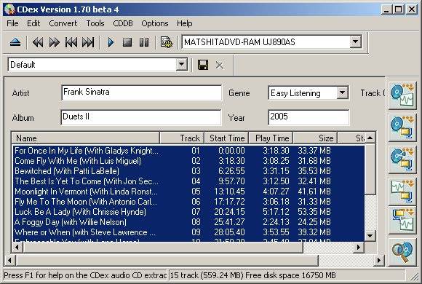Click status text 15 track (559.24 MB)
Screen dimensions: 422x284
(207, 275)
